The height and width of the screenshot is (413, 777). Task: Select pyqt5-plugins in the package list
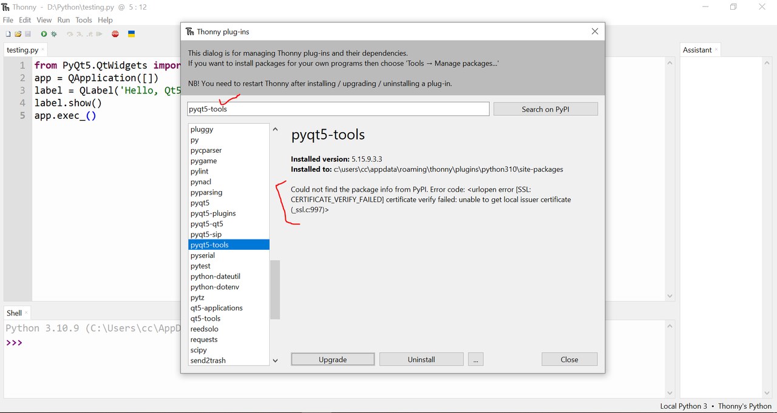229,213
